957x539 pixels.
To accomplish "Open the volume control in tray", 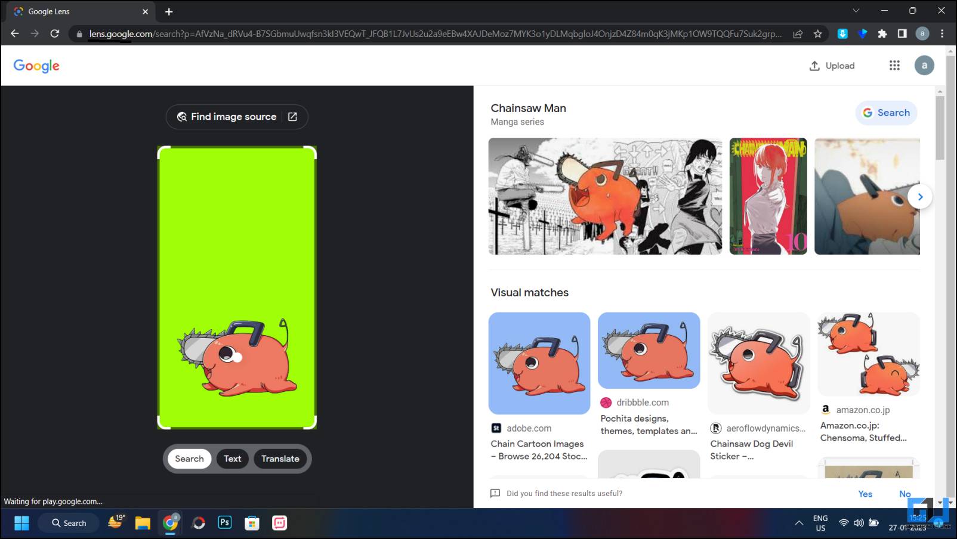I will pos(859,523).
